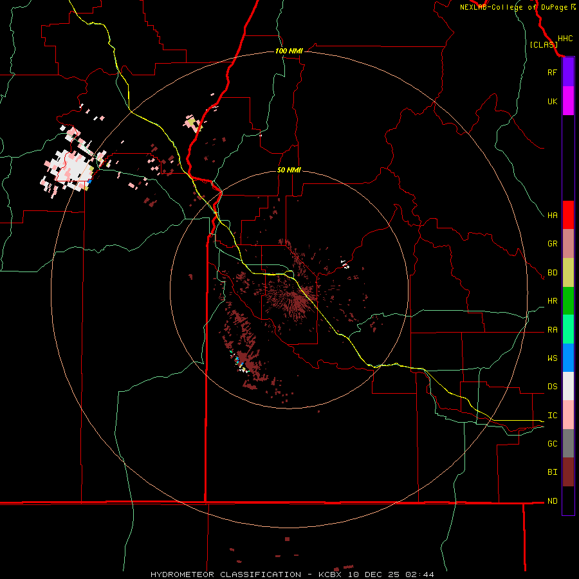Pick the WS blue legend swatch
The image size is (579, 579).
point(568,358)
